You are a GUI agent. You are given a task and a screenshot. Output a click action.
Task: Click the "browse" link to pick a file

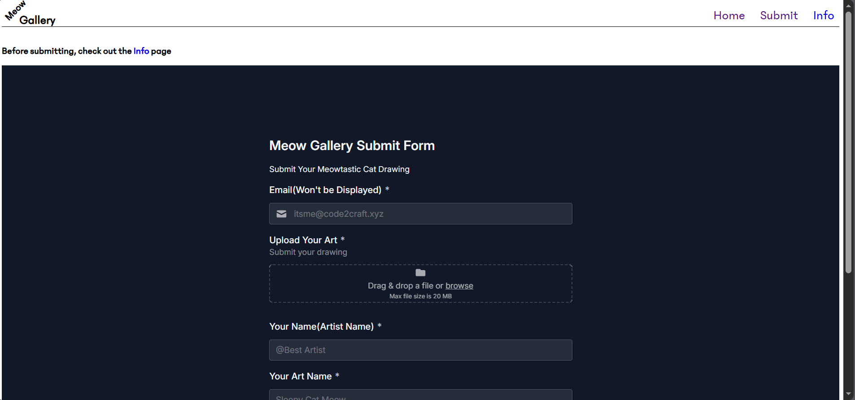(459, 286)
